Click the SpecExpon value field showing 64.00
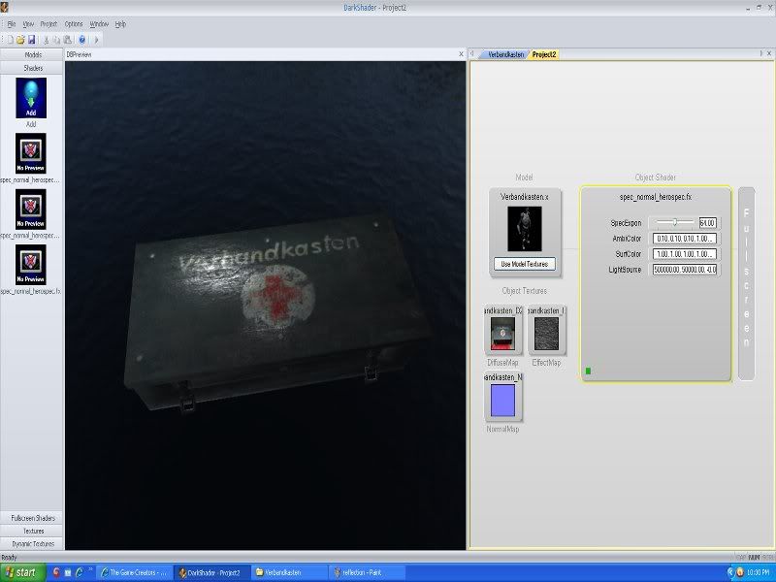 tap(708, 223)
